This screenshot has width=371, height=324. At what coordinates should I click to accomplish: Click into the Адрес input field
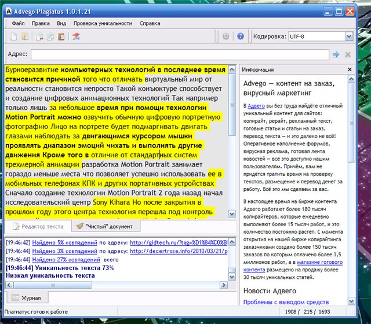tap(180, 54)
